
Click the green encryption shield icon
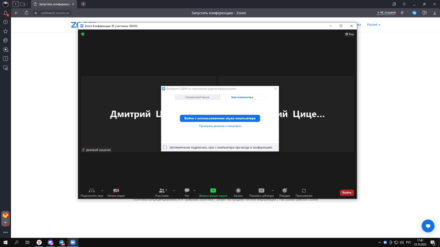tap(82, 34)
